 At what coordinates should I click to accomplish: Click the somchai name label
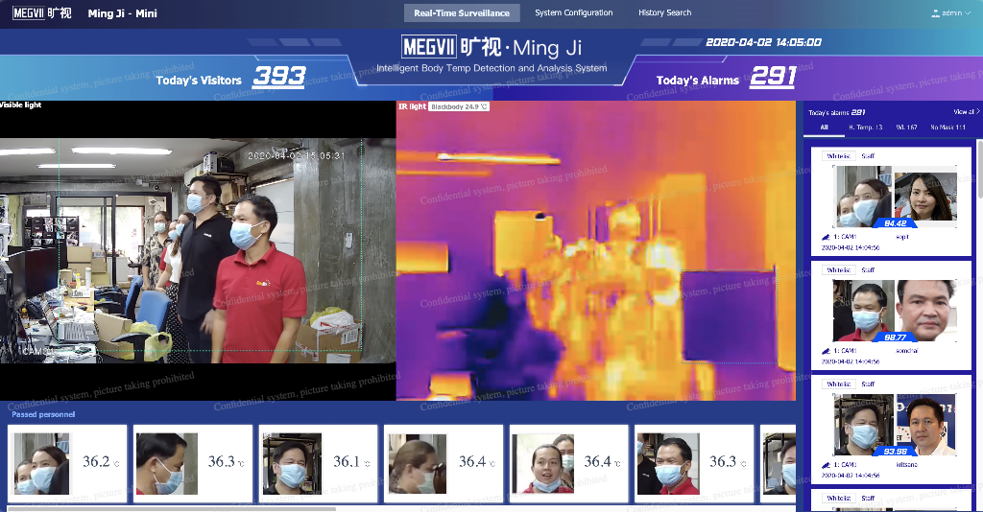pyautogui.click(x=906, y=351)
